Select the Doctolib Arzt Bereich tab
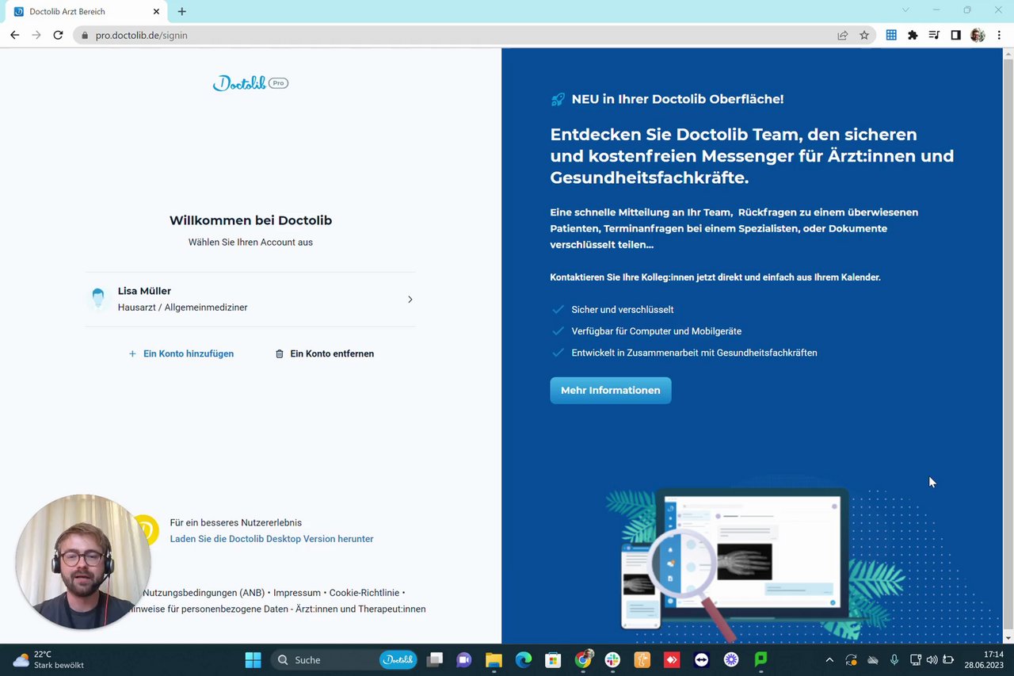 click(87, 12)
